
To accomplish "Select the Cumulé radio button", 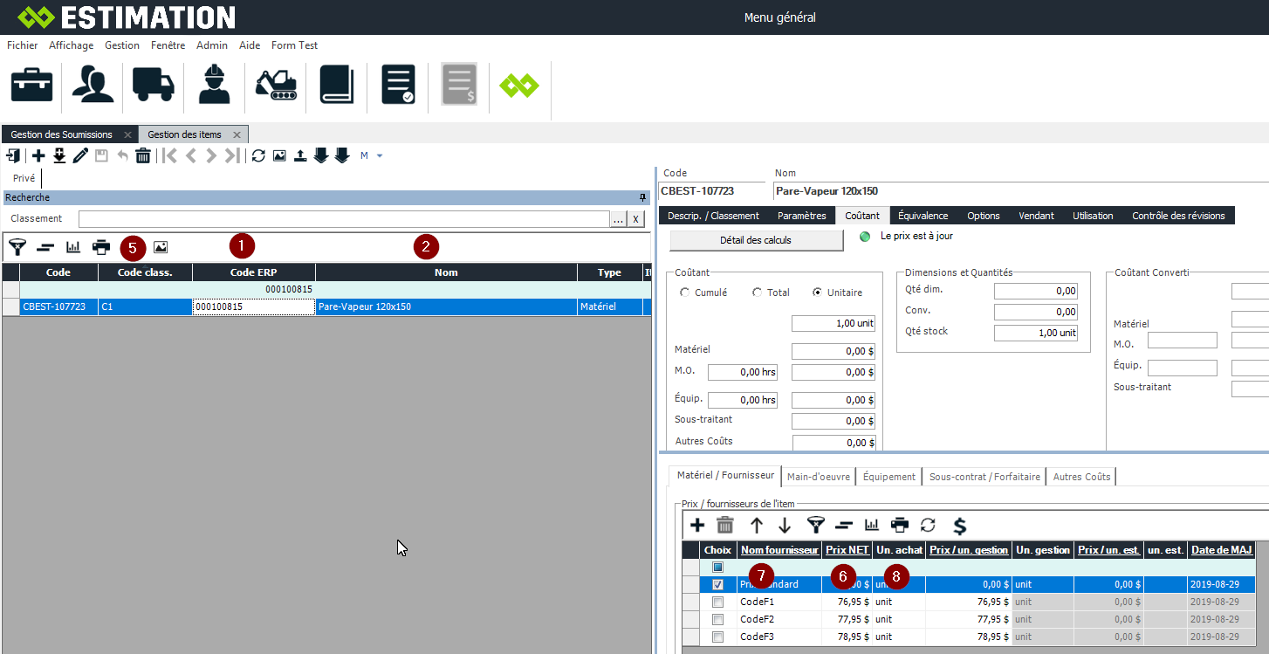I will [x=684, y=293].
